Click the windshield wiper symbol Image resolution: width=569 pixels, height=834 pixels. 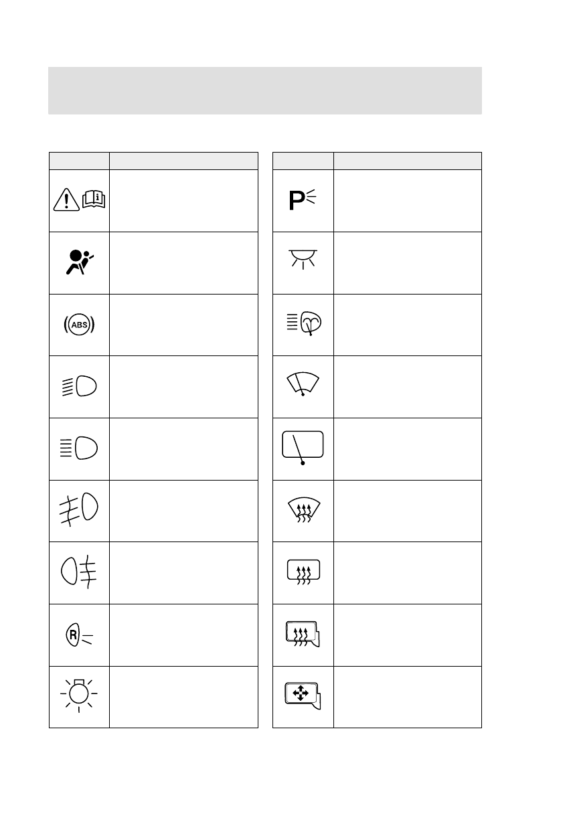coord(303,385)
